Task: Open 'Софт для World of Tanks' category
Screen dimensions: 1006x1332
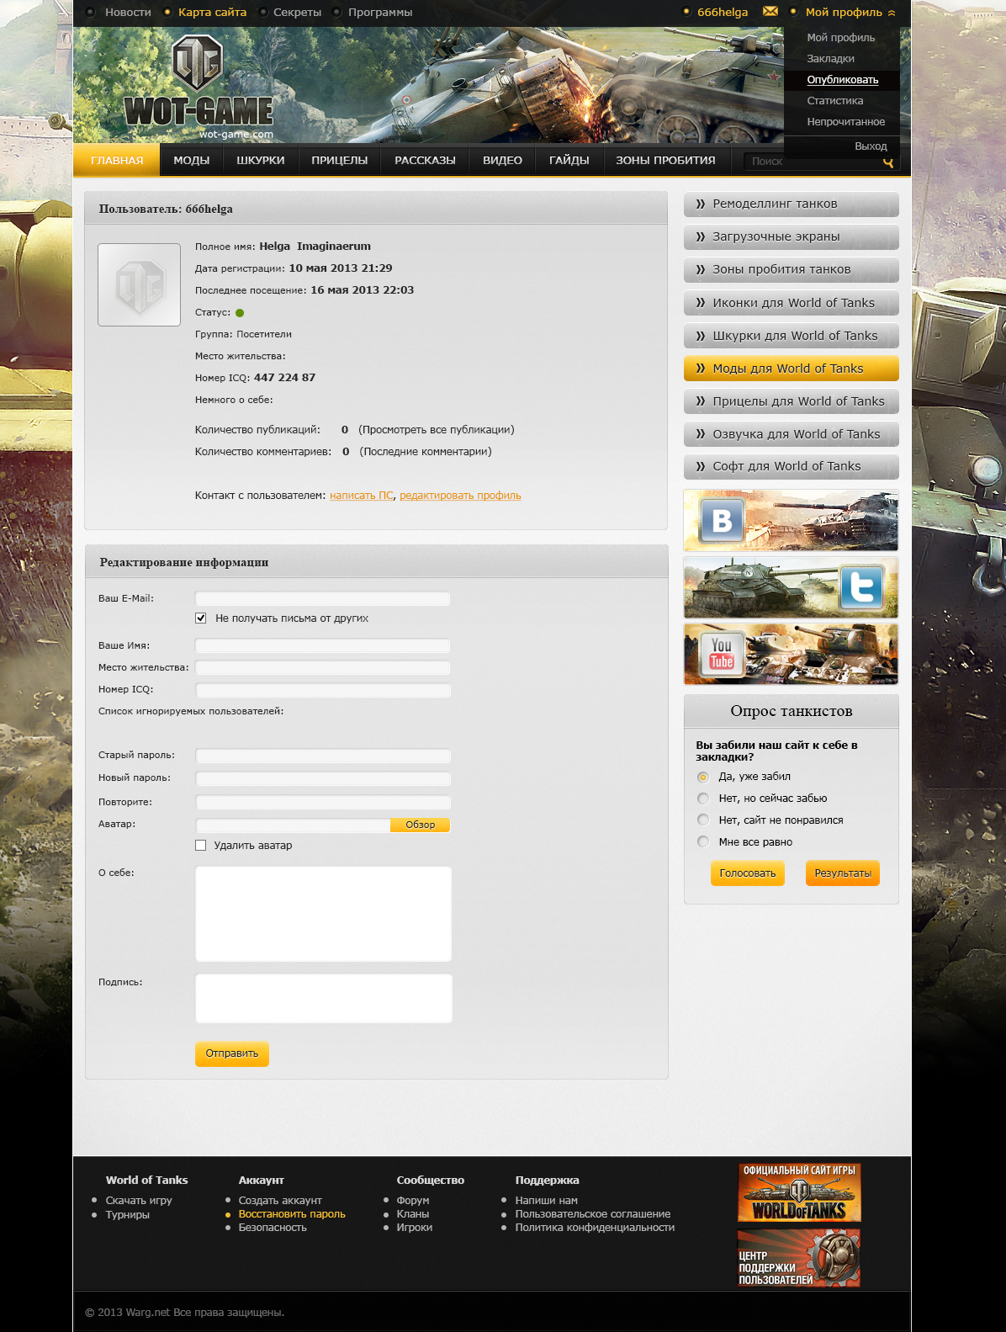Action: [x=791, y=466]
